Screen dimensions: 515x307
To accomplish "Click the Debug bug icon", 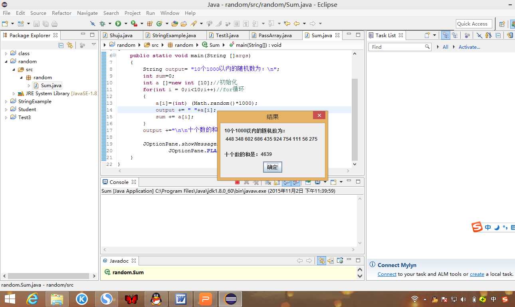I will [x=103, y=24].
